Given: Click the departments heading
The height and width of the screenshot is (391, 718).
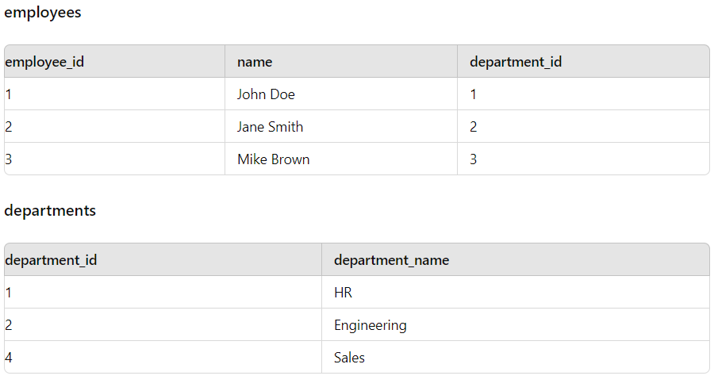Looking at the screenshot, I should (x=50, y=211).
